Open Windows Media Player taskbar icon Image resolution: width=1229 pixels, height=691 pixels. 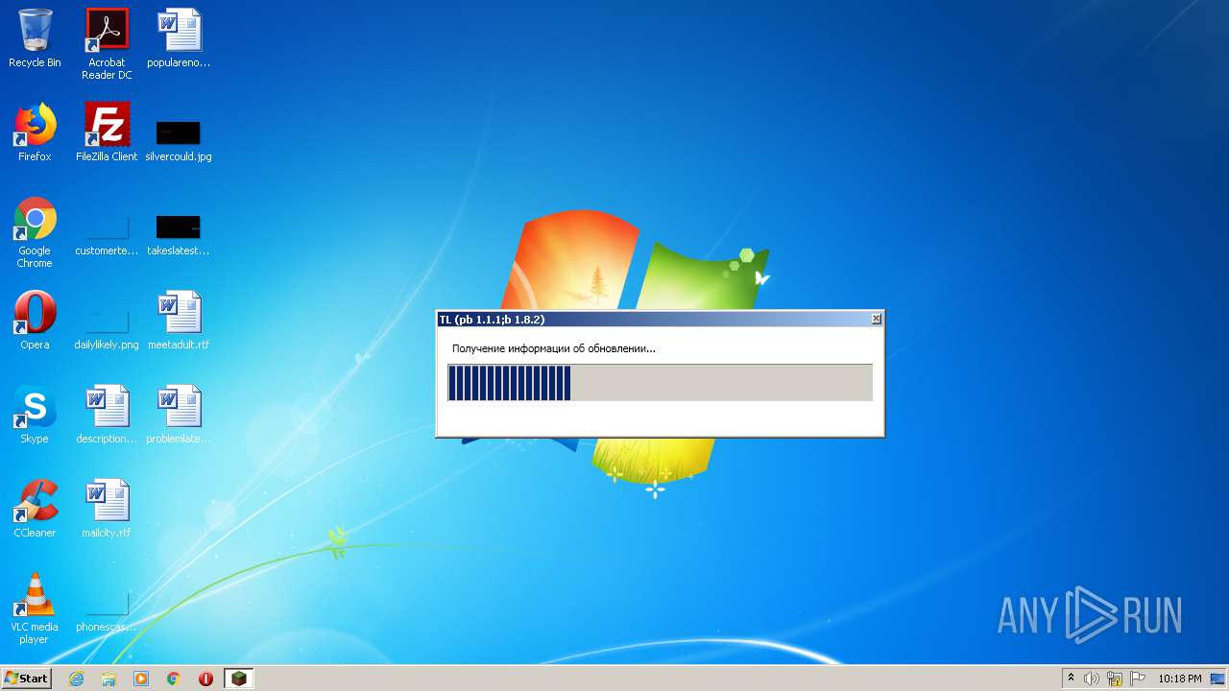pyautogui.click(x=141, y=679)
